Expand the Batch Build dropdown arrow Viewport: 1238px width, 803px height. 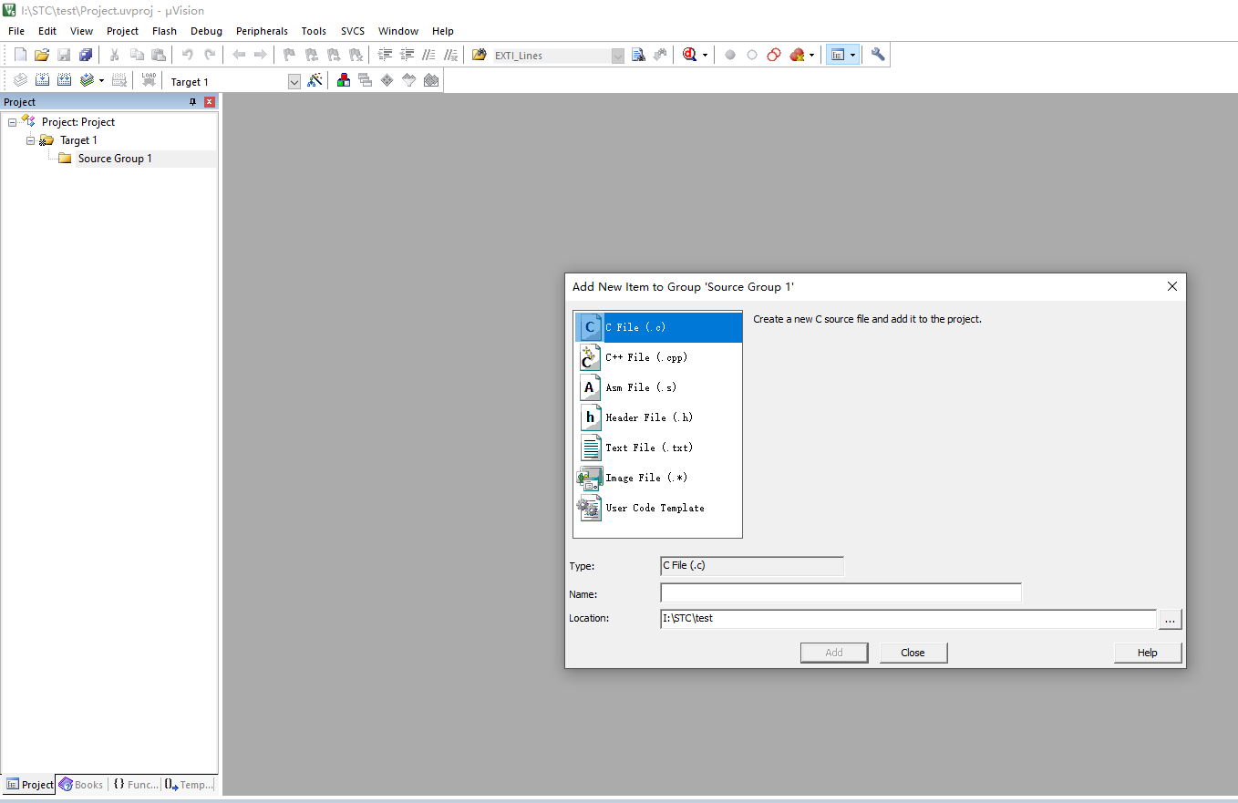(x=101, y=80)
